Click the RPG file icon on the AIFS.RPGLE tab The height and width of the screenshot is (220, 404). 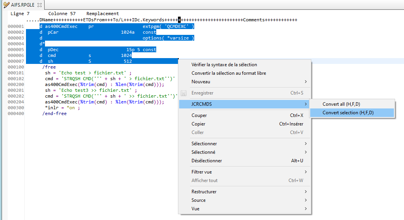[7, 5]
